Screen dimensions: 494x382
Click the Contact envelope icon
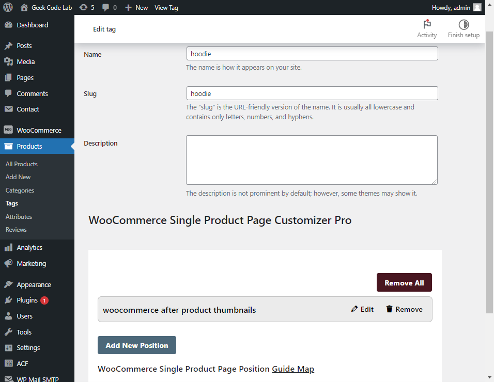[8, 109]
